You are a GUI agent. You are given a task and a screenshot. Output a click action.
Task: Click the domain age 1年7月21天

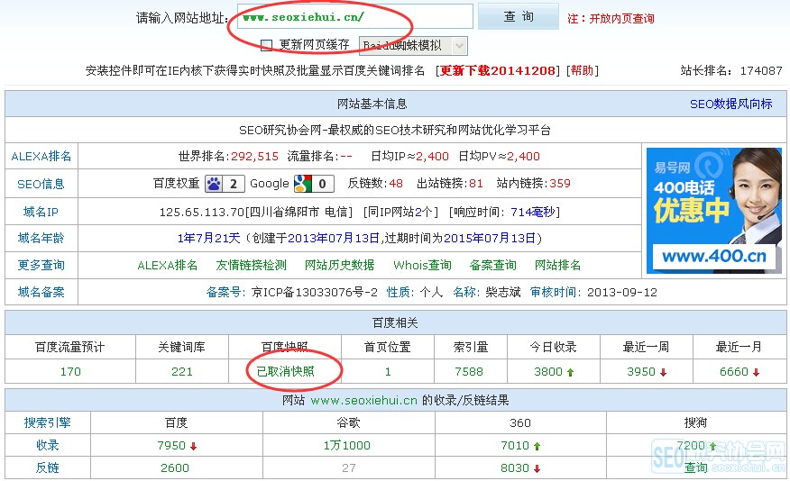coord(208,238)
